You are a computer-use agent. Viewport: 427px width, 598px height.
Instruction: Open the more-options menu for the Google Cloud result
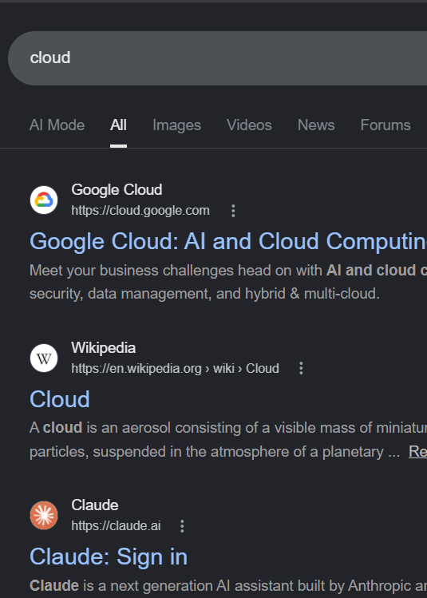(233, 211)
